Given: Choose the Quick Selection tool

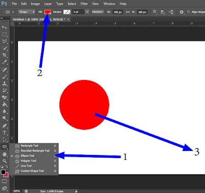Looking at the screenshot, I should coord(5,48).
